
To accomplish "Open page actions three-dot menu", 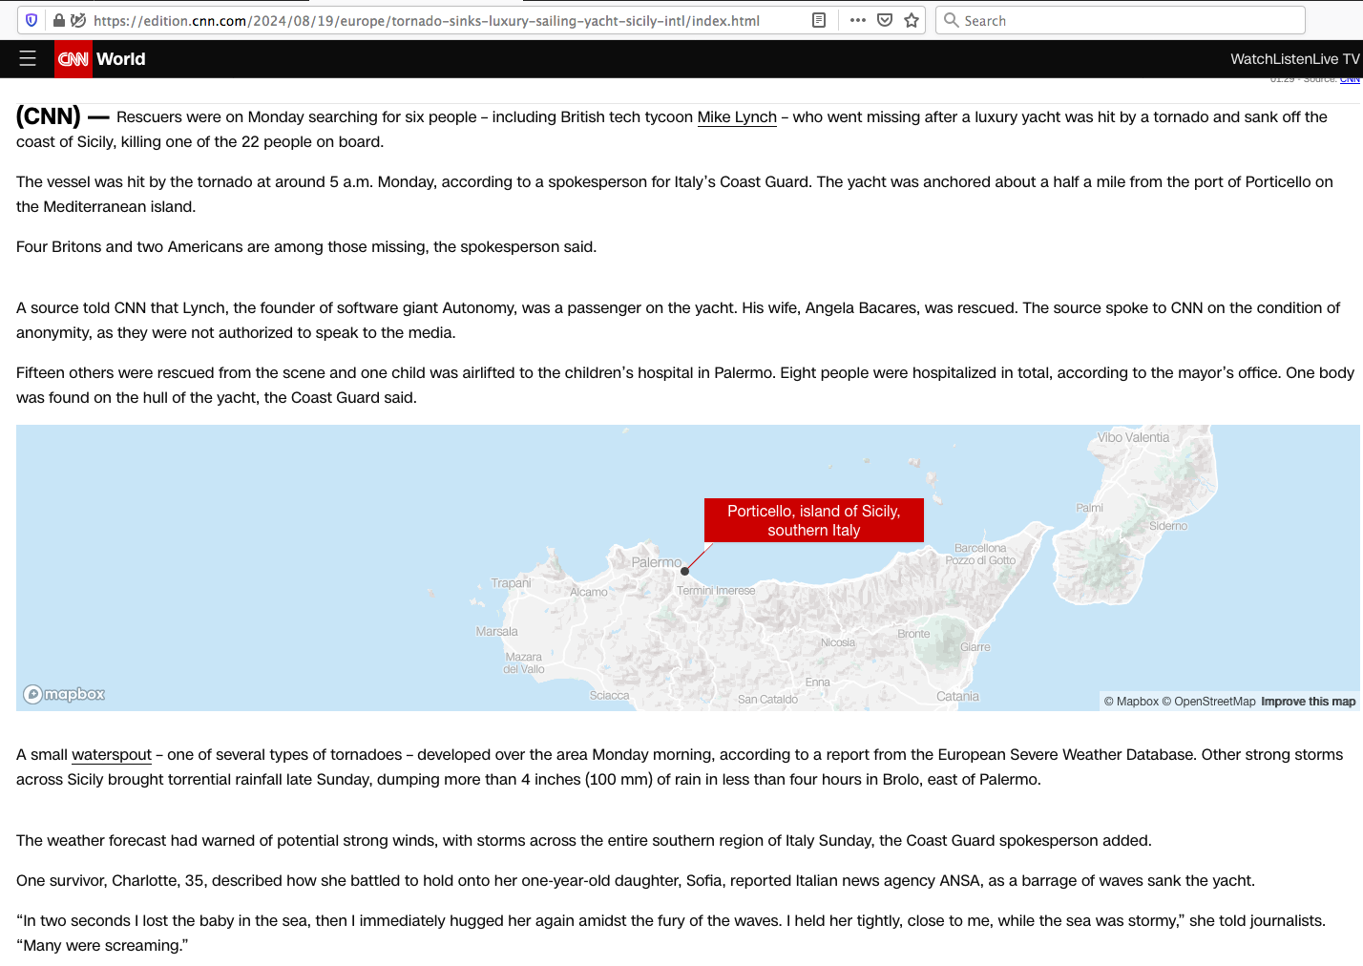I will (858, 20).
